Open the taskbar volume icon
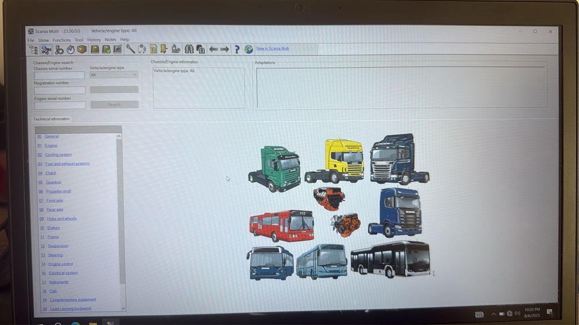579x325 pixels. [x=517, y=313]
